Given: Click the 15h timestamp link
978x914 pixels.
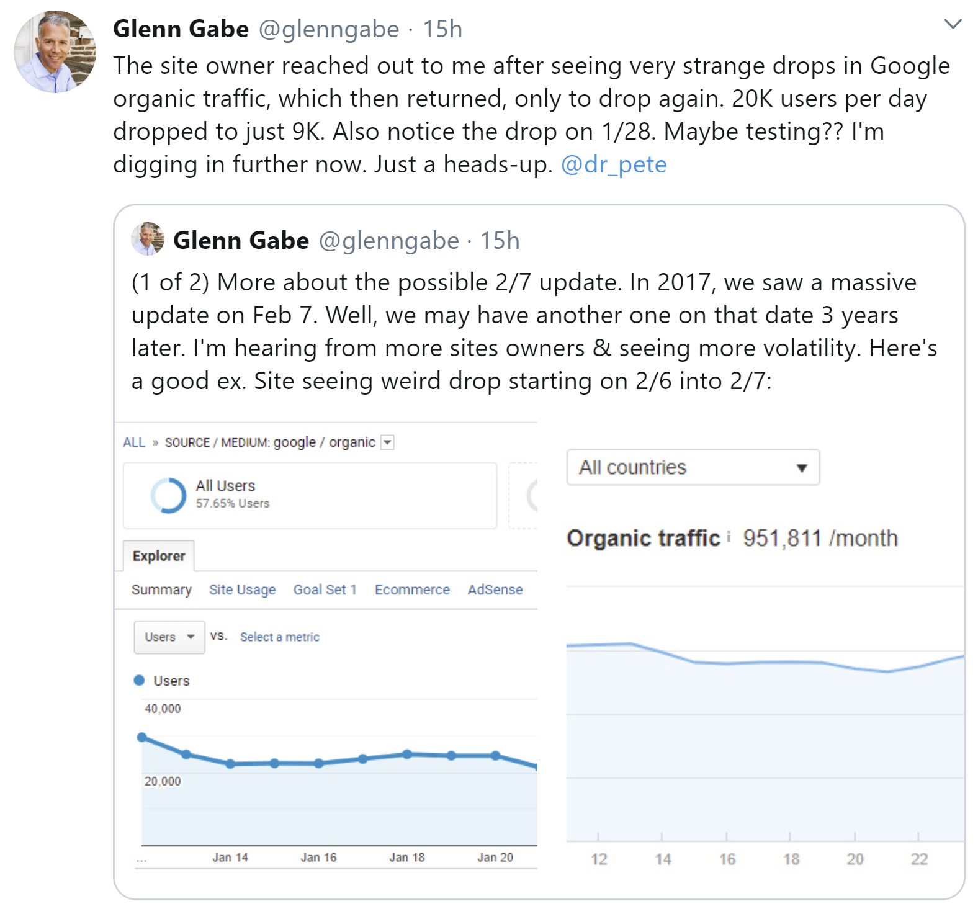Looking at the screenshot, I should click(x=443, y=28).
